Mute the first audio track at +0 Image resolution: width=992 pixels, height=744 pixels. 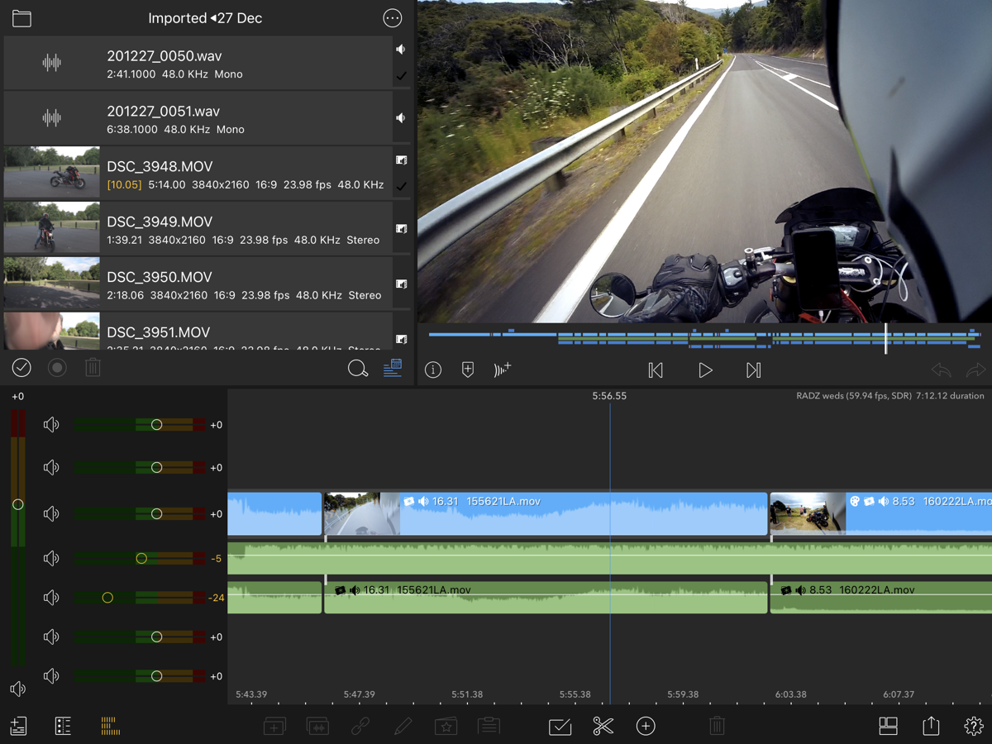(x=51, y=425)
